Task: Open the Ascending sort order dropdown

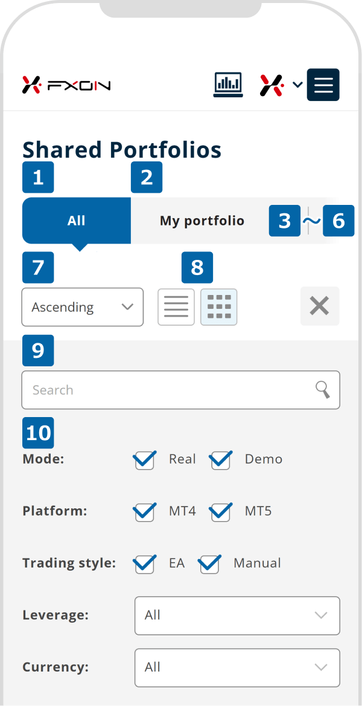Action: 83,307
